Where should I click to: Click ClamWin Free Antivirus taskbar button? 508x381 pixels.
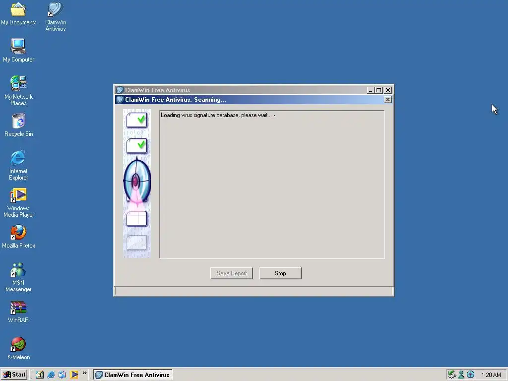[133, 375]
